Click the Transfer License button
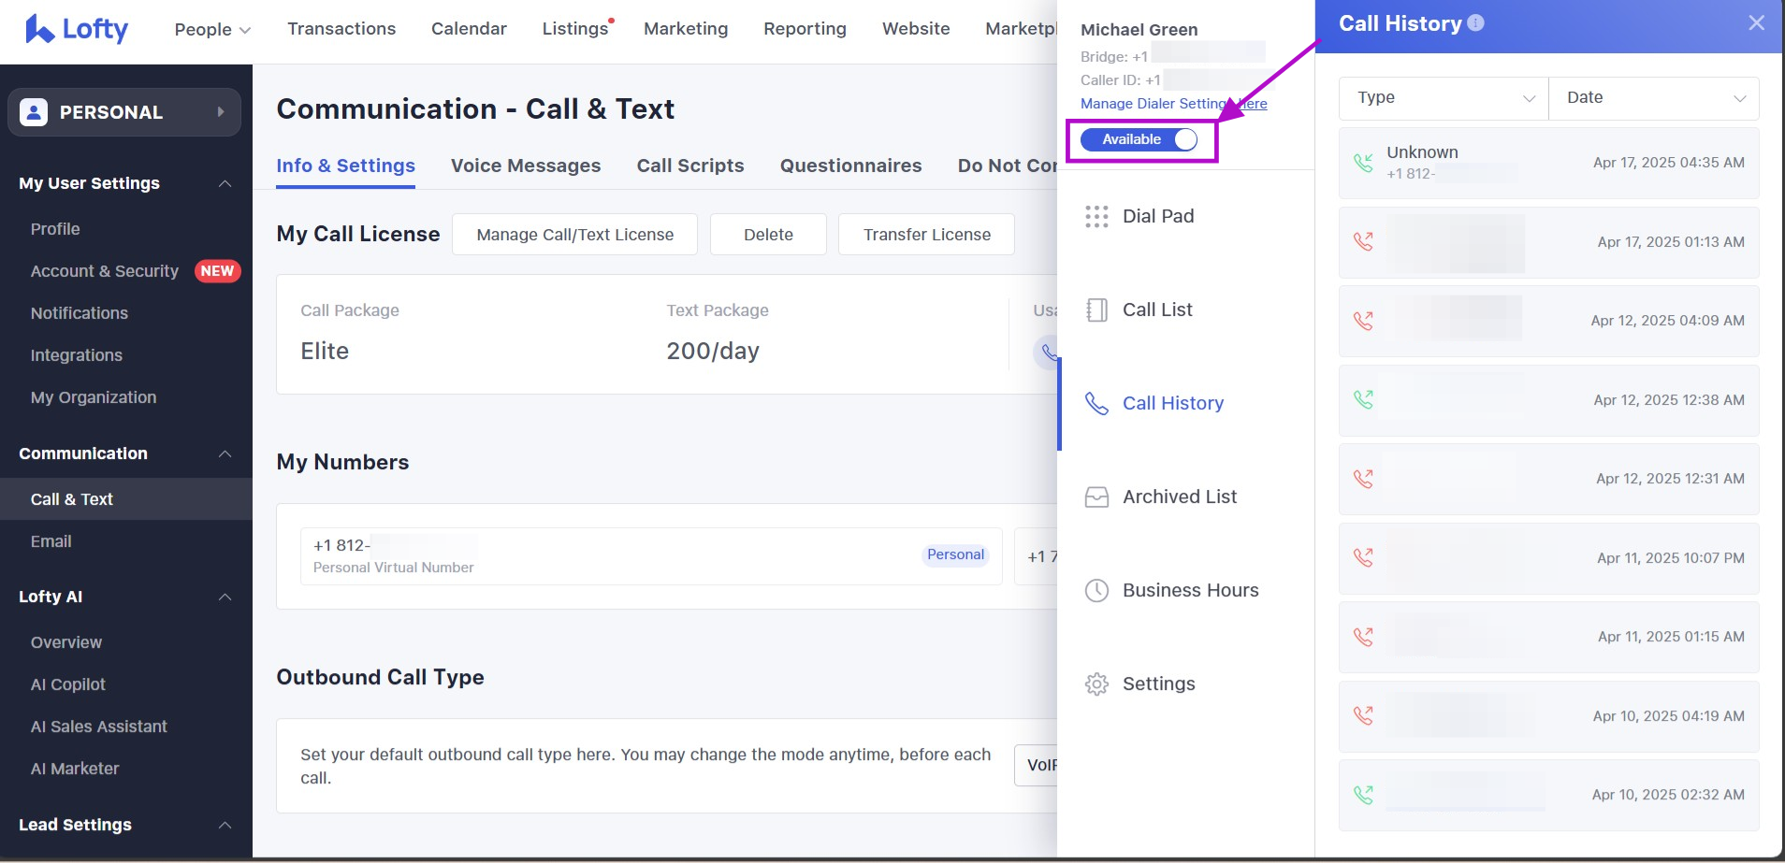Screen dimensions: 1785x863 click(926, 235)
